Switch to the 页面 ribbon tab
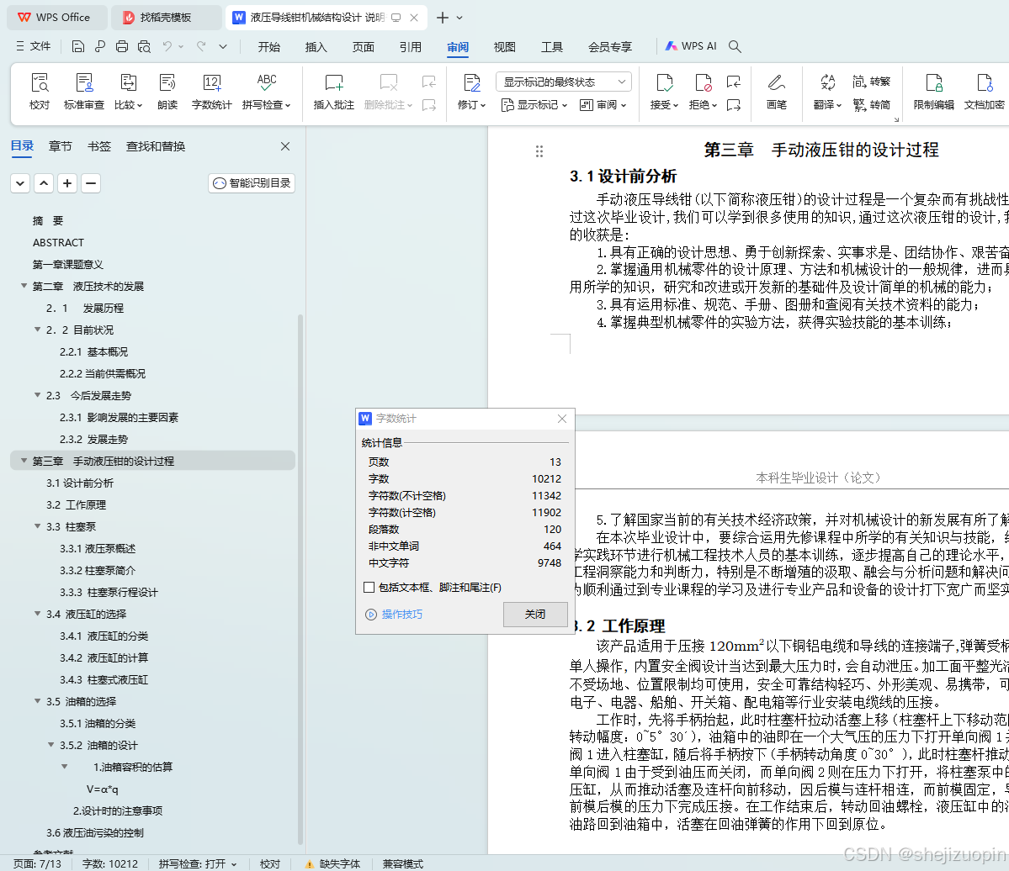The width and height of the screenshot is (1009, 871). [364, 47]
